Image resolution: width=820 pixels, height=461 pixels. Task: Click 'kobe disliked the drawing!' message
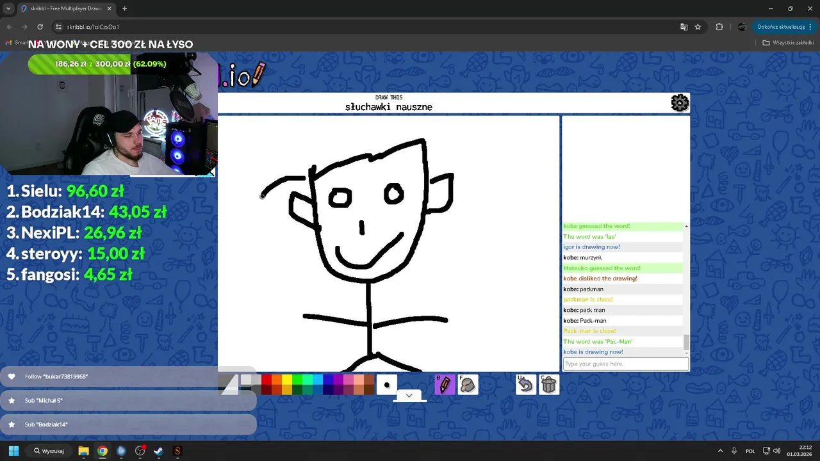pos(600,279)
